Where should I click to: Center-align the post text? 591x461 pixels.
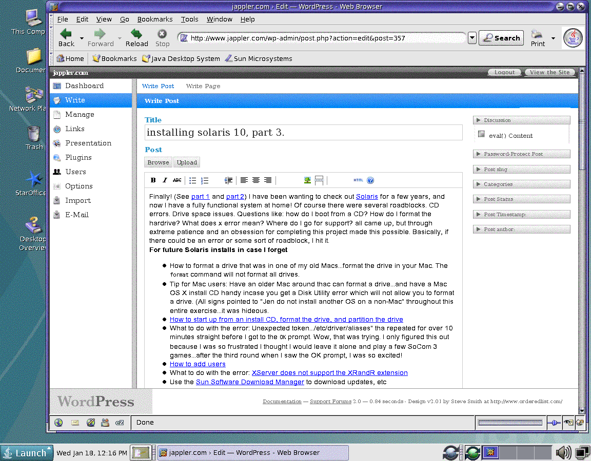[256, 180]
